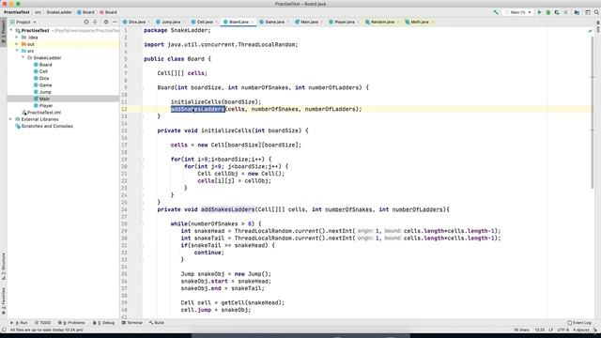Hide the Project tool window
601x338 pixels.
click(x=115, y=22)
